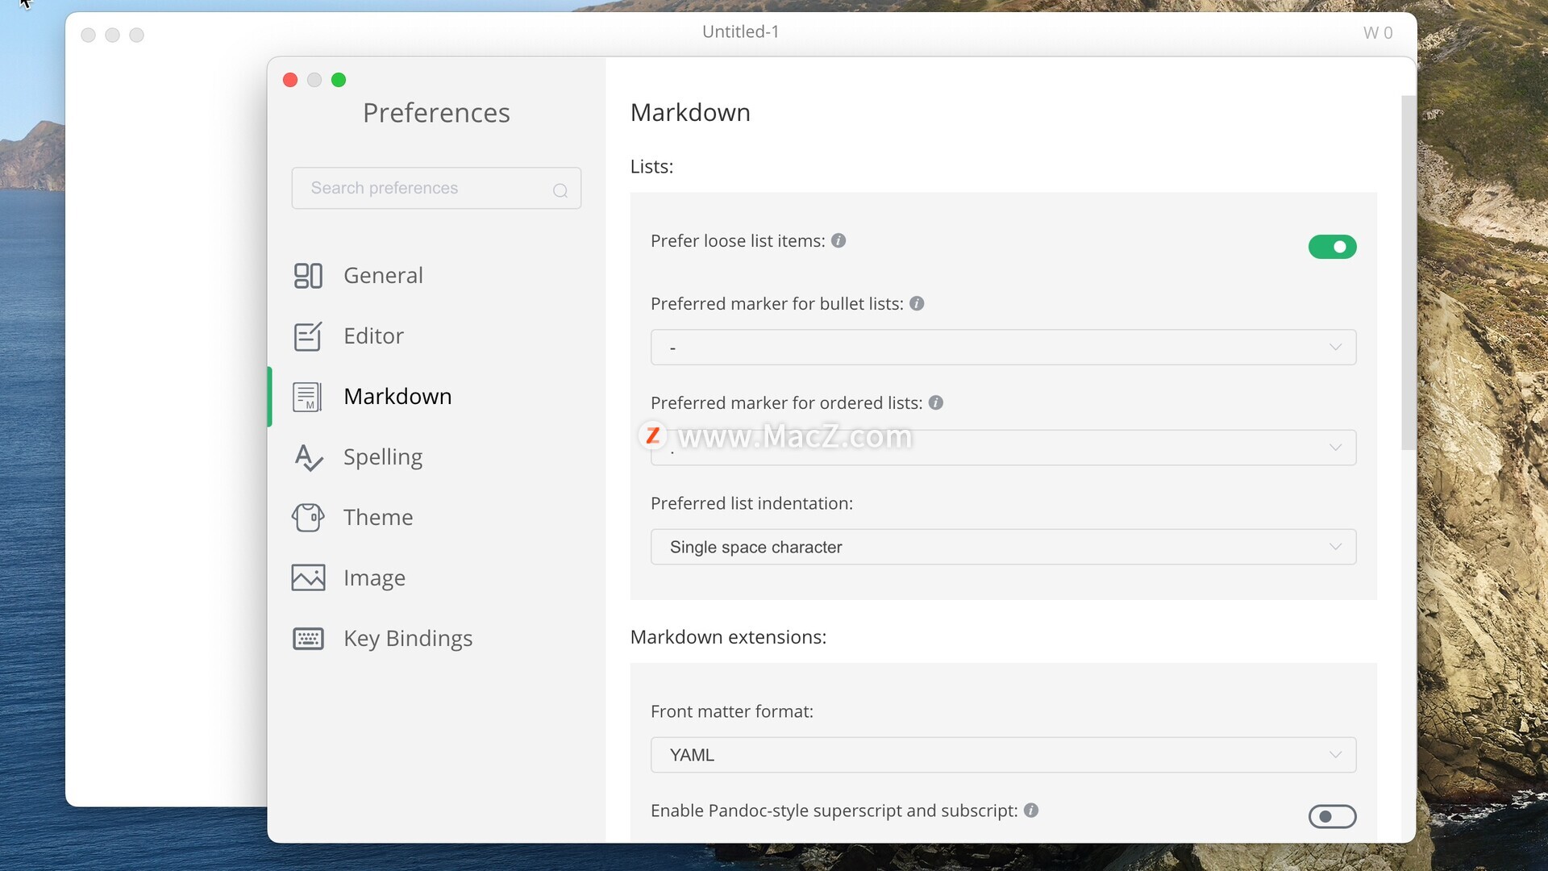1548x871 pixels.
Task: Click info icon next to loose list items
Action: tap(838, 241)
